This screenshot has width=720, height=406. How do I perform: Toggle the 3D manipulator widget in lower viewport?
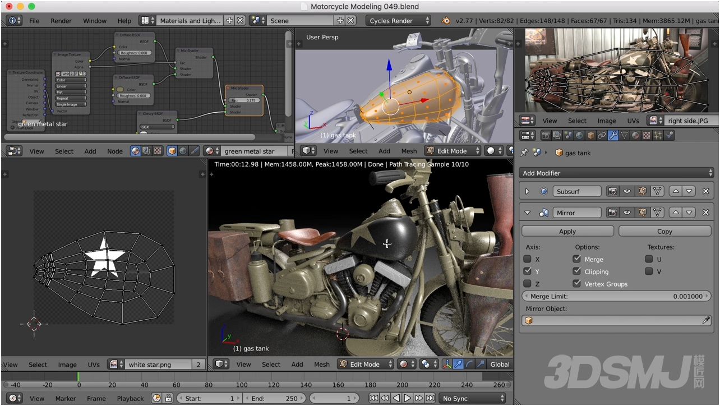(447, 364)
